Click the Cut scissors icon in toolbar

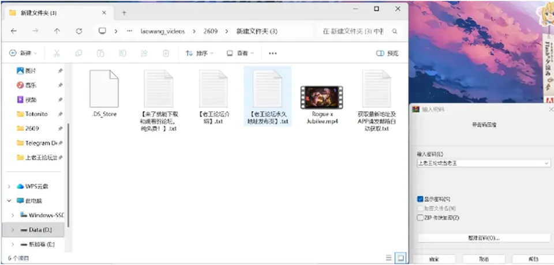57,53
